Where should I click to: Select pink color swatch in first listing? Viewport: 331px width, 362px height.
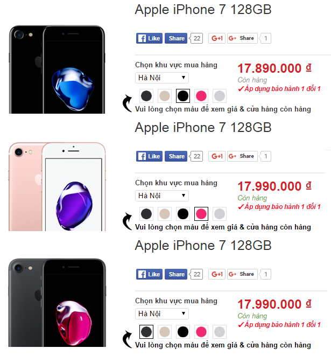coord(201,96)
